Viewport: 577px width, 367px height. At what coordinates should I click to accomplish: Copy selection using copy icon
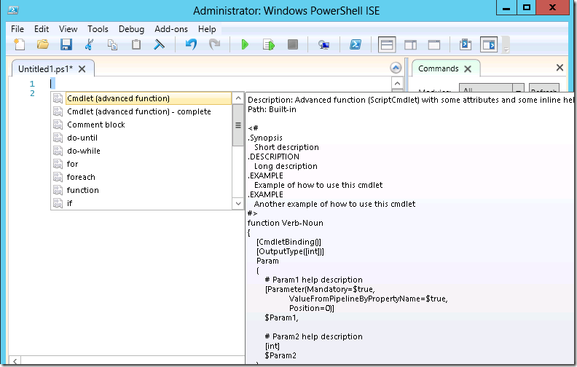point(112,44)
